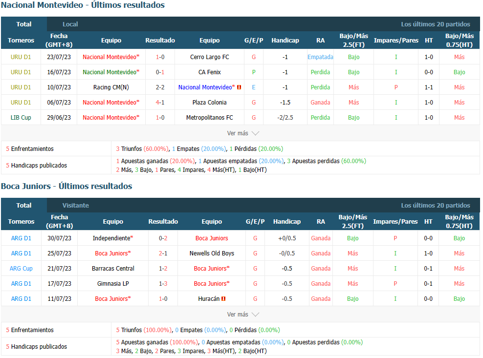Click the 29/06/23 date cell
Image resolution: width=483 pixels, height=358 pixels.
[59, 118]
